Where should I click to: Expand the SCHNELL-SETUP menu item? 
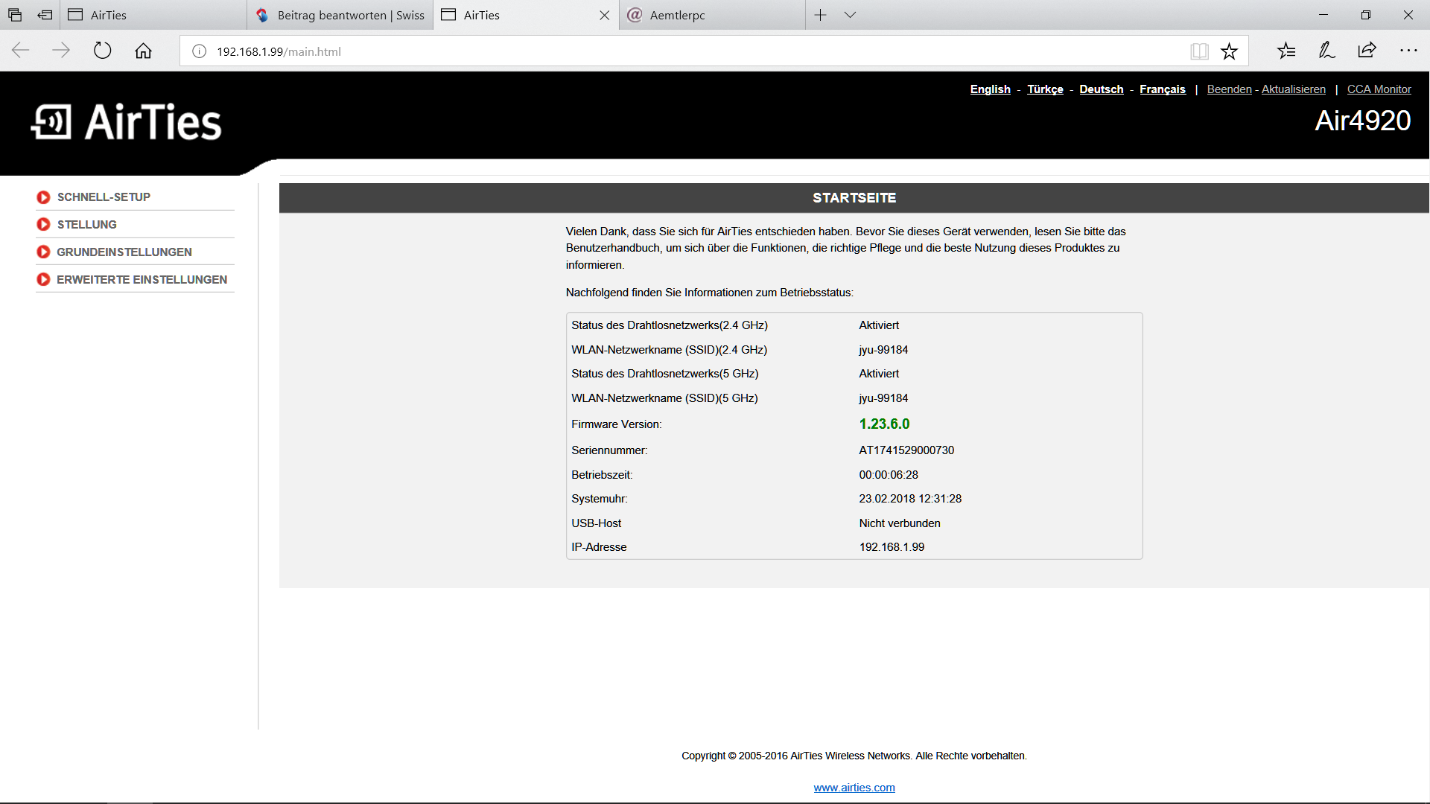[104, 197]
